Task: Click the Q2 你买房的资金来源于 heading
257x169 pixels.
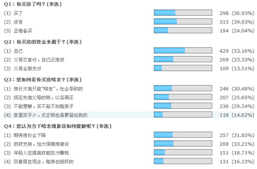Action: (43, 42)
